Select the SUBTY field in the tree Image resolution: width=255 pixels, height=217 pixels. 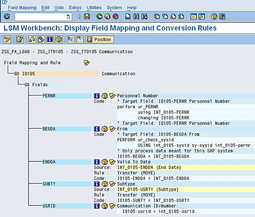49,184
